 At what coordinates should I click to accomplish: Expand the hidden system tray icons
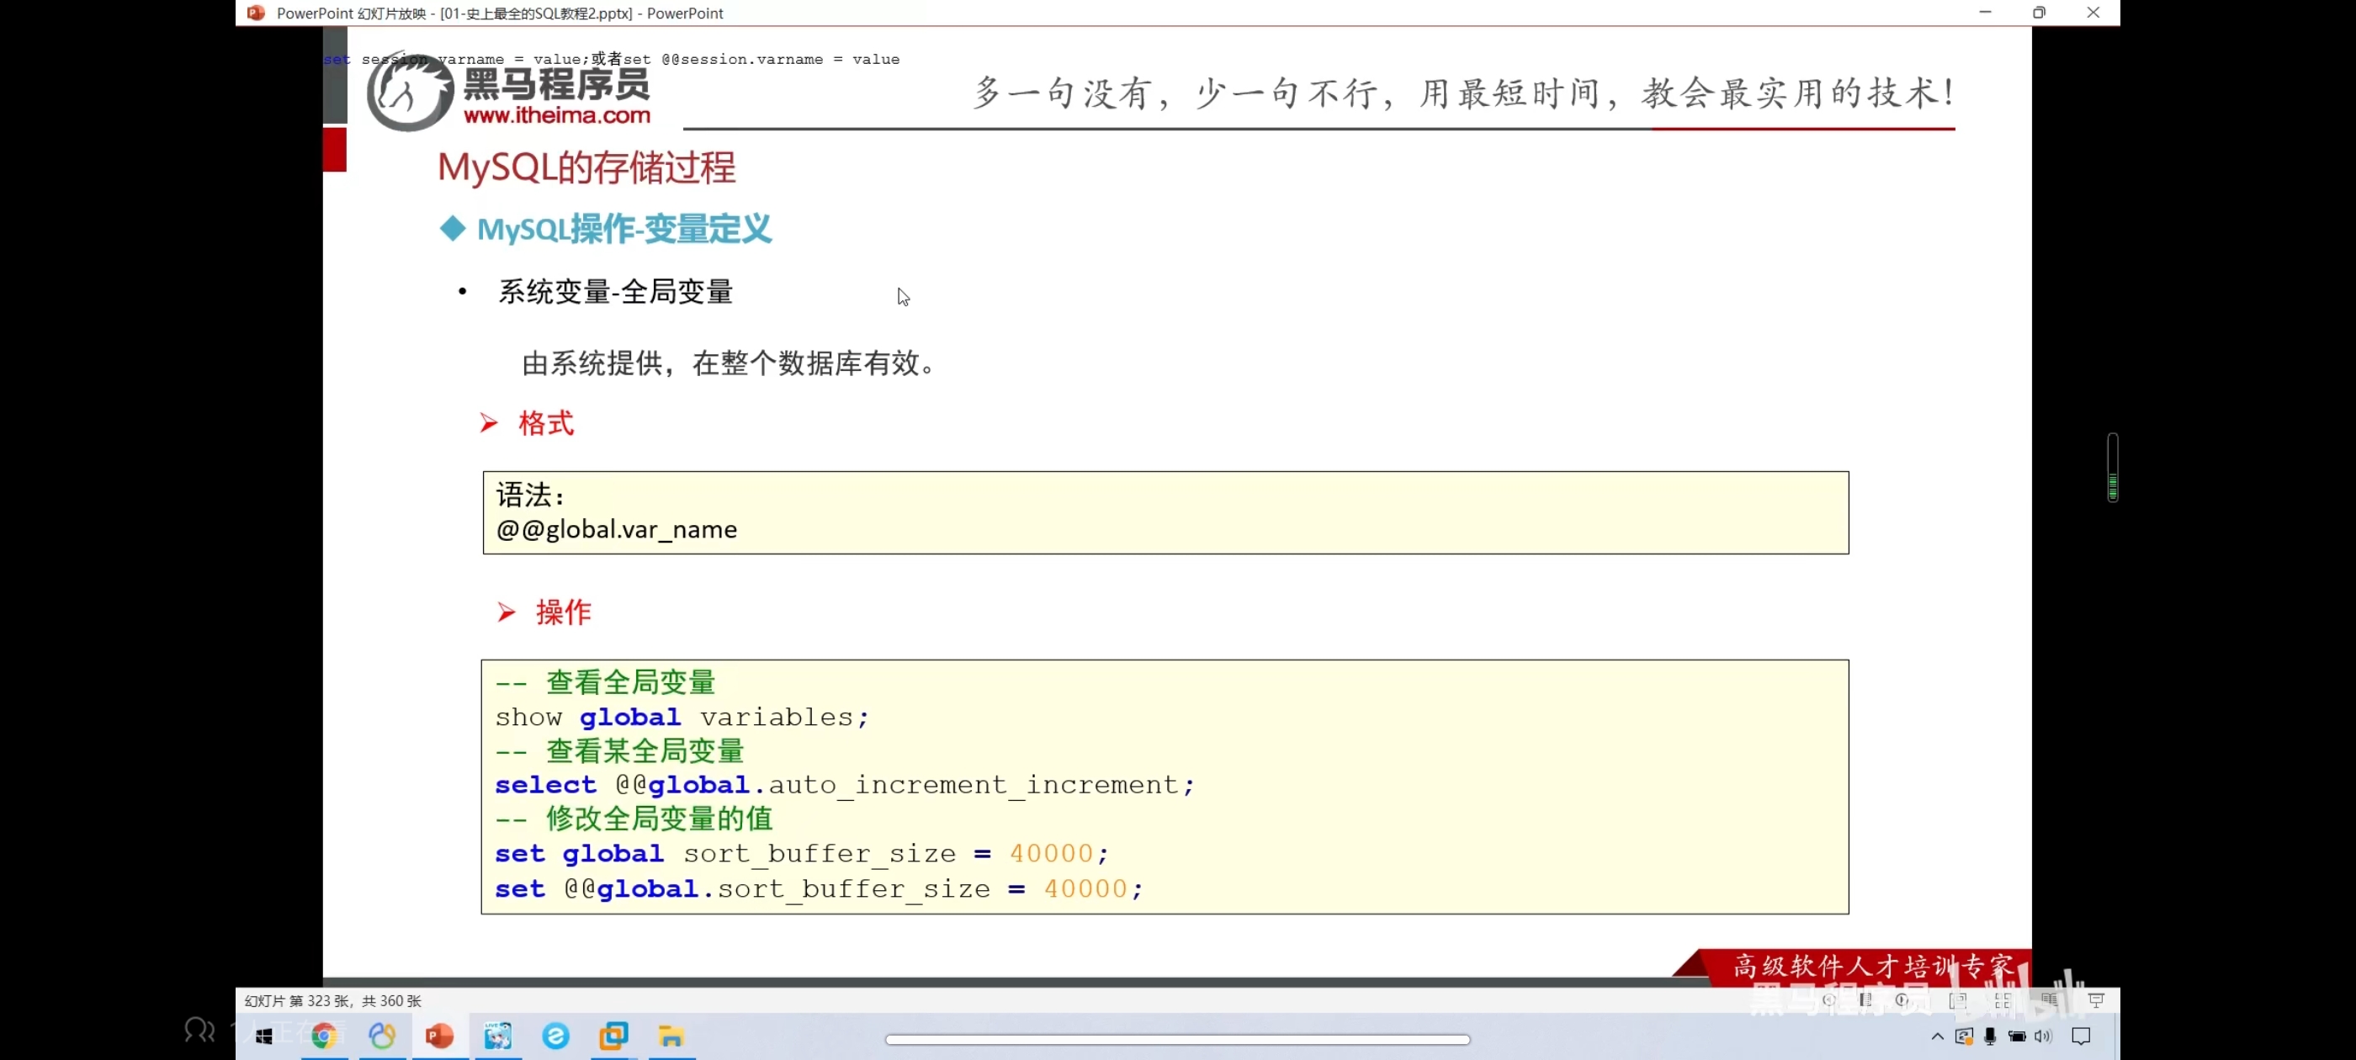1936,1036
